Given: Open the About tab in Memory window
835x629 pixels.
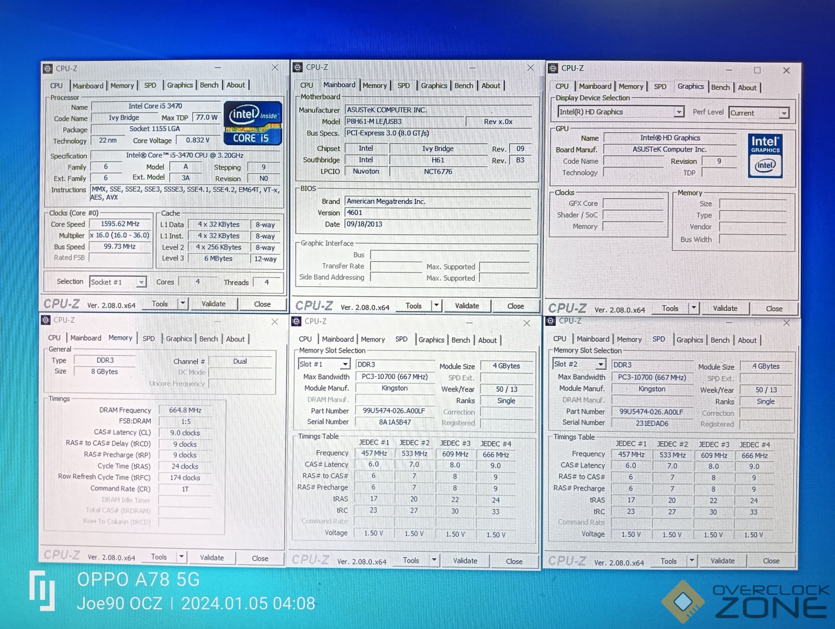Looking at the screenshot, I should tap(235, 339).
